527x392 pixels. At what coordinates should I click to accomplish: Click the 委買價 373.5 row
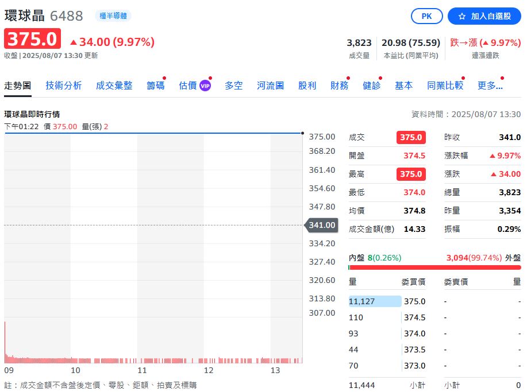pos(387,350)
